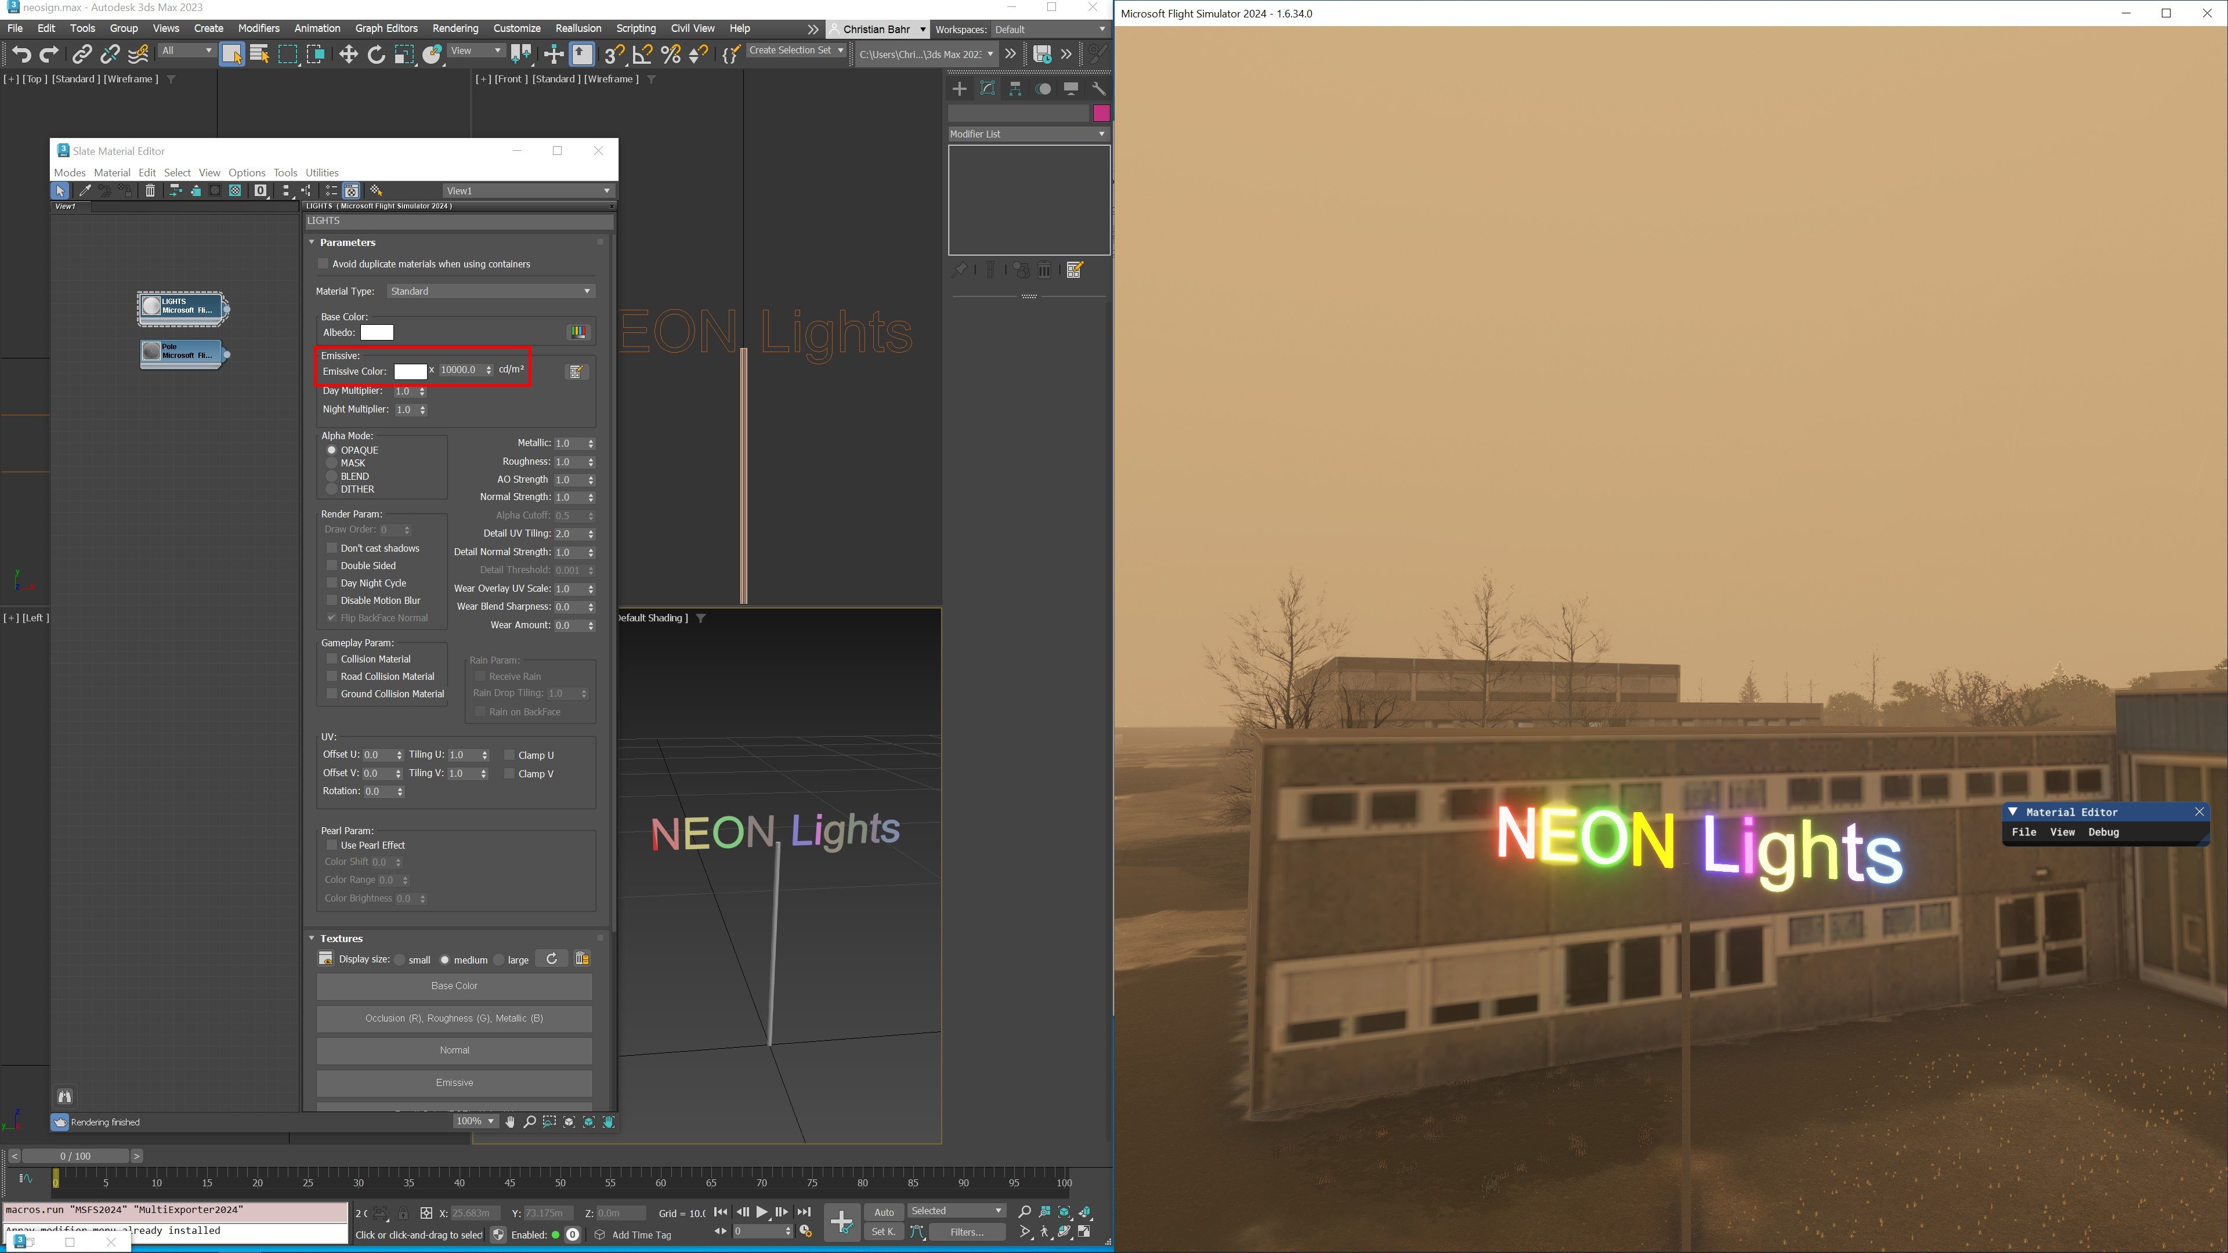The width and height of the screenshot is (2228, 1253).
Task: Click the Emissive texture button
Action: (454, 1082)
